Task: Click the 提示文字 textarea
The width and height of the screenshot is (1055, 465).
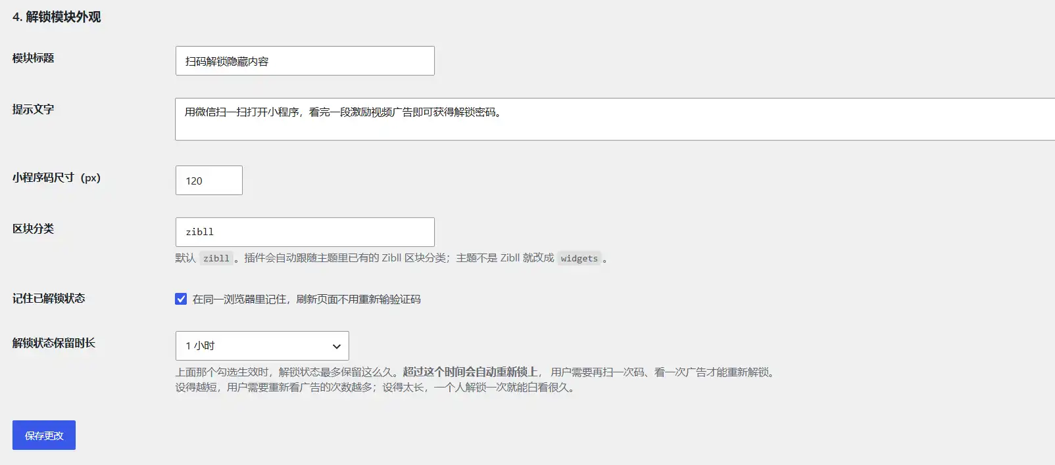Action: click(615, 119)
